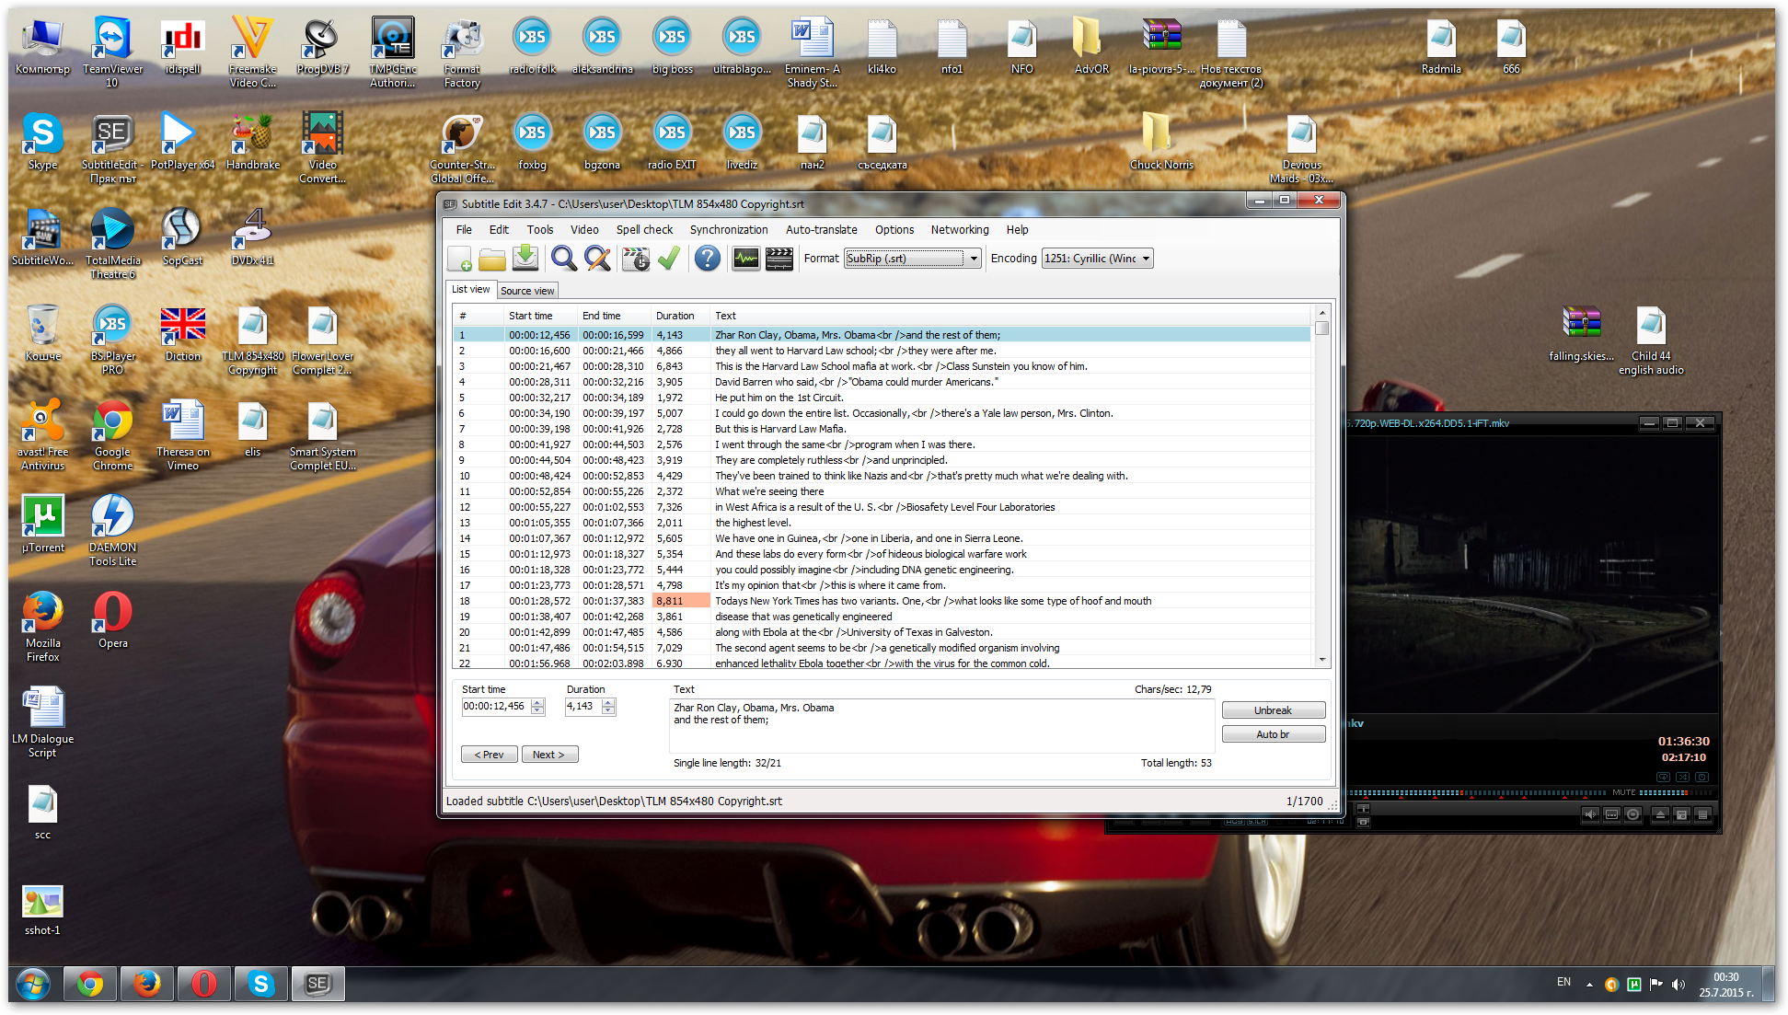The height and width of the screenshot is (1015, 1788).
Task: Toggle the waveform display icon
Action: coord(746,259)
